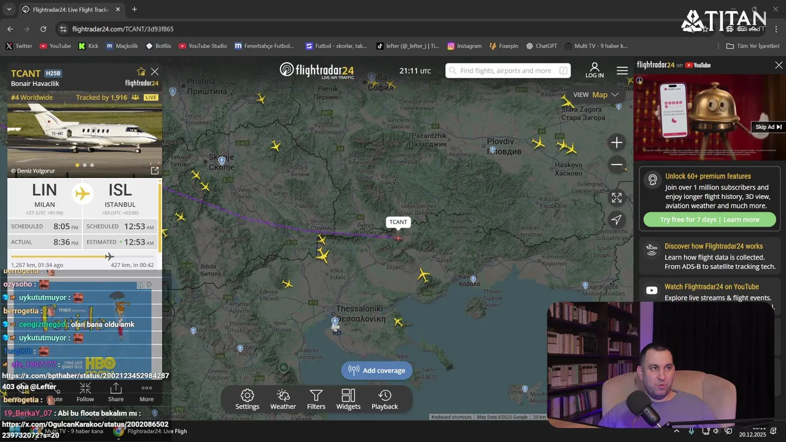Start Playback mode
This screenshot has height=442, width=786.
[384, 400]
